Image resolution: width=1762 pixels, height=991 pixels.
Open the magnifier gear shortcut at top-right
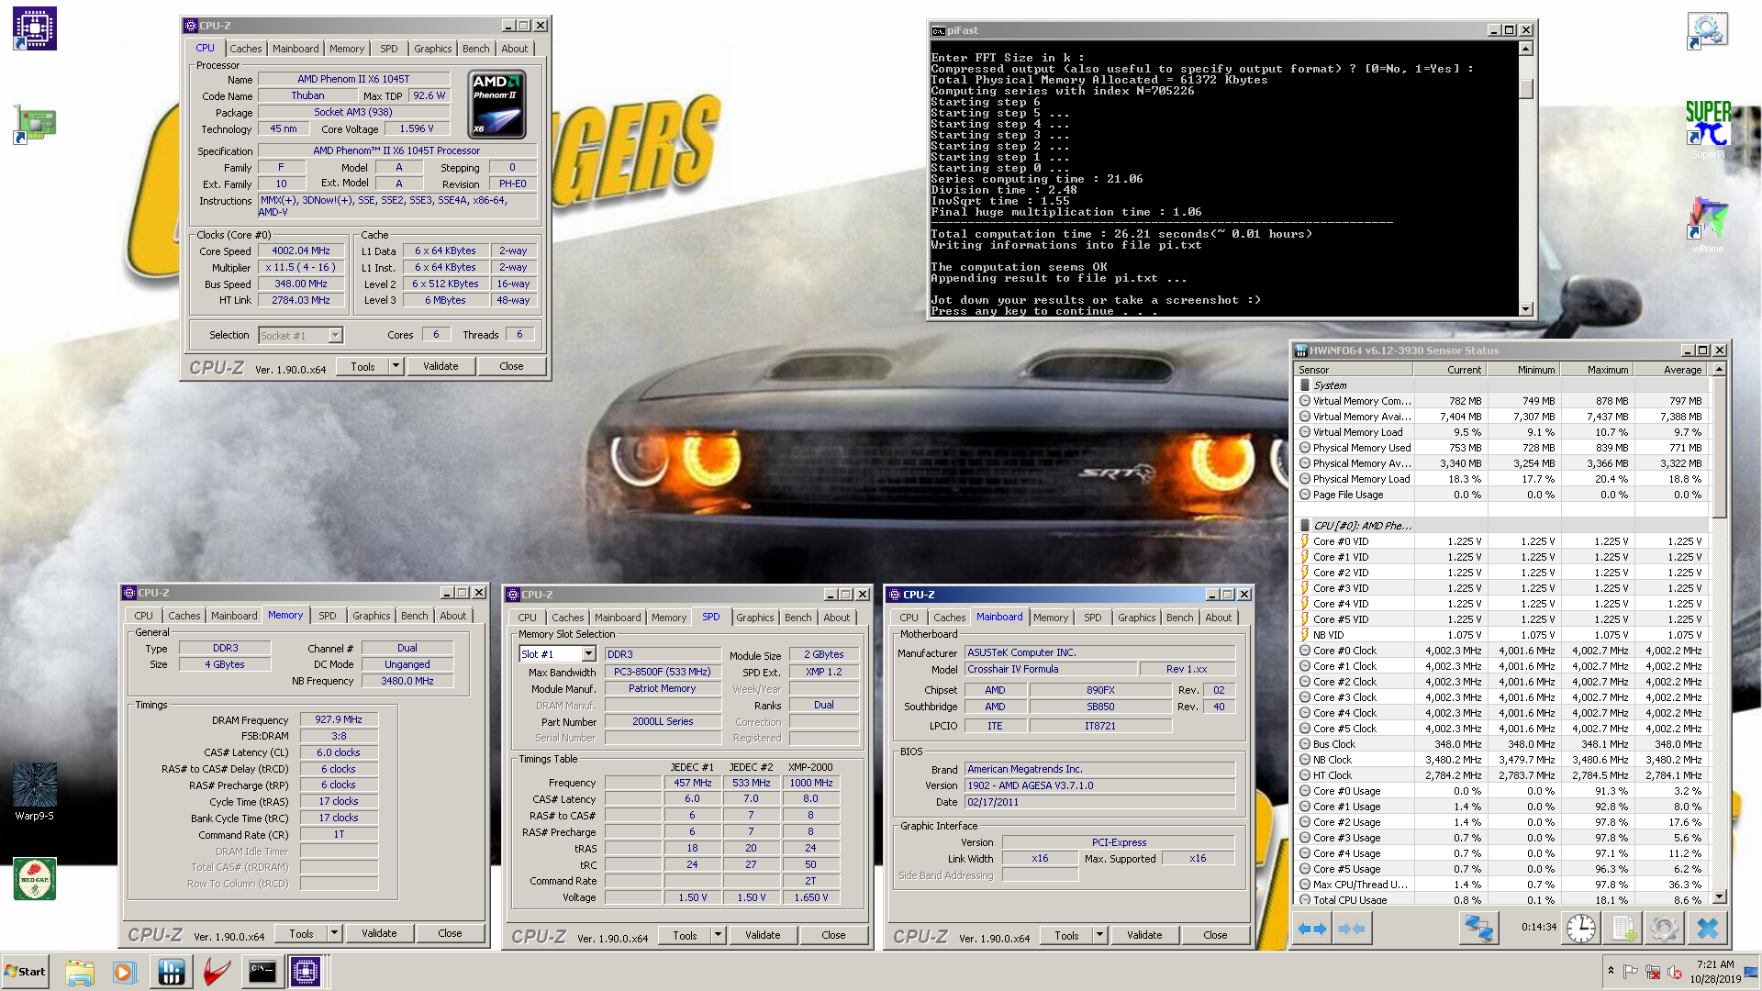tap(1707, 30)
